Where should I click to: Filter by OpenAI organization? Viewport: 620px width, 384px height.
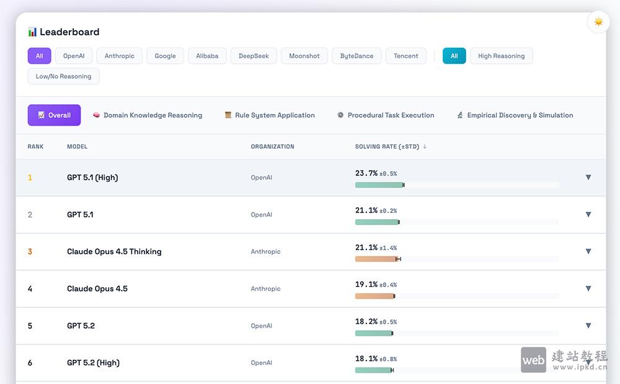pos(74,56)
